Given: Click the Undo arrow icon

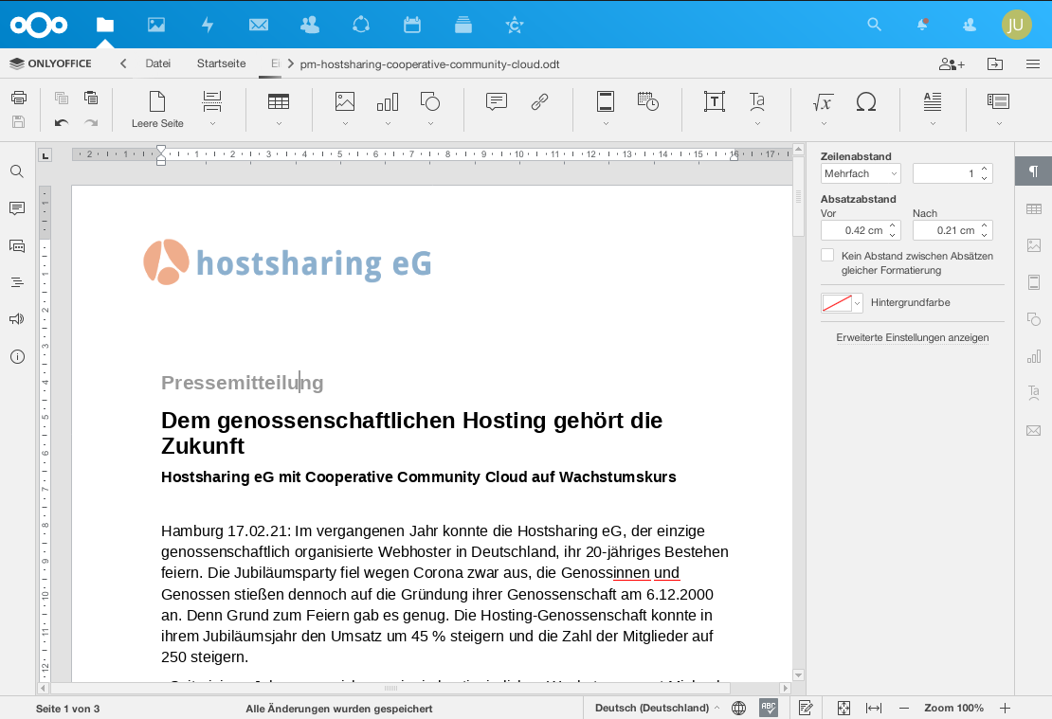Looking at the screenshot, I should pyautogui.click(x=61, y=123).
